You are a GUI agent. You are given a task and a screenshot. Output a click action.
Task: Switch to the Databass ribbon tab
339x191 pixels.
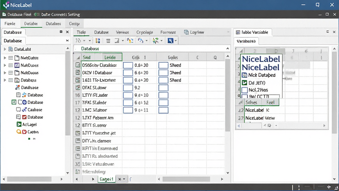(x=53, y=24)
